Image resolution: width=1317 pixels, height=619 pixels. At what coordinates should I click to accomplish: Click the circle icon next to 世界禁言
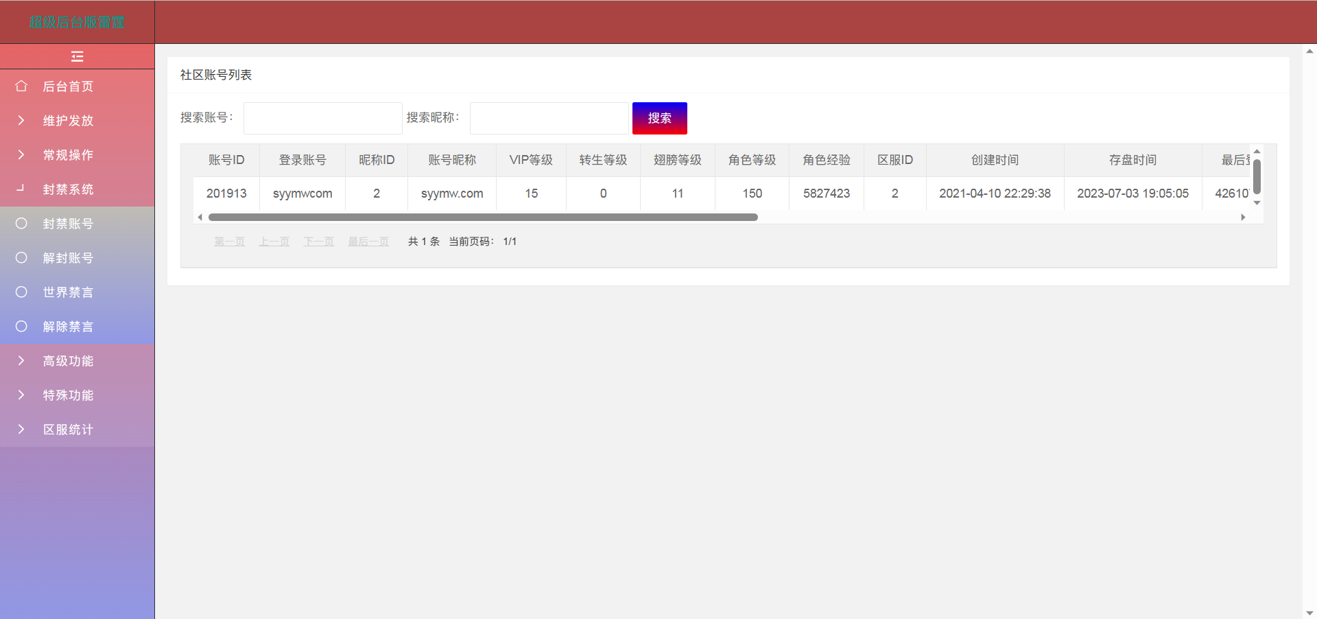click(x=21, y=292)
